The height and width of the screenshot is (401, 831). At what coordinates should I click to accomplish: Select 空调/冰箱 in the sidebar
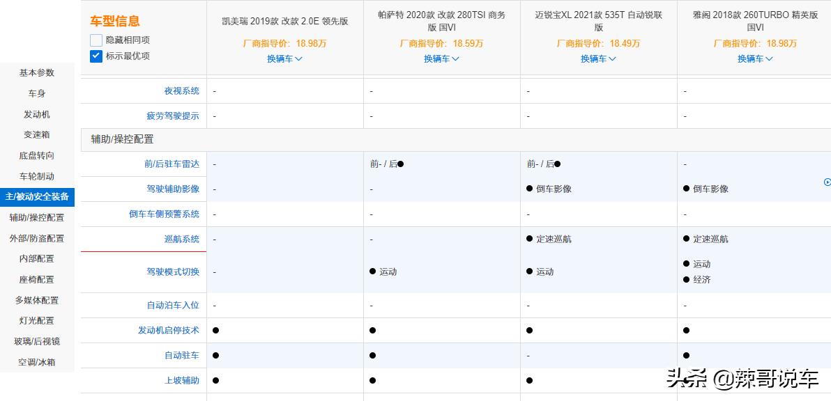click(x=37, y=363)
